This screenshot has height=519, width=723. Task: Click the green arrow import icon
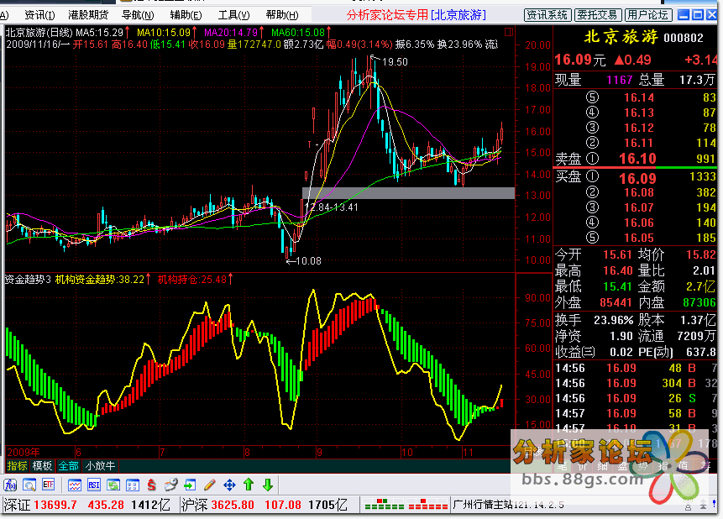(190, 485)
